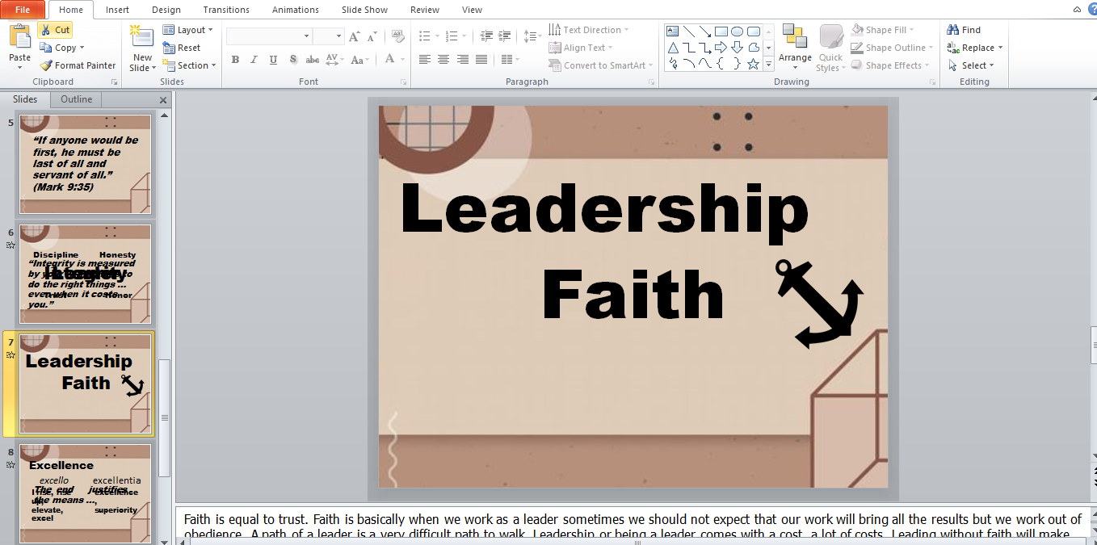Switch to the Transitions tab
Image resolution: width=1097 pixels, height=545 pixels.
[226, 10]
